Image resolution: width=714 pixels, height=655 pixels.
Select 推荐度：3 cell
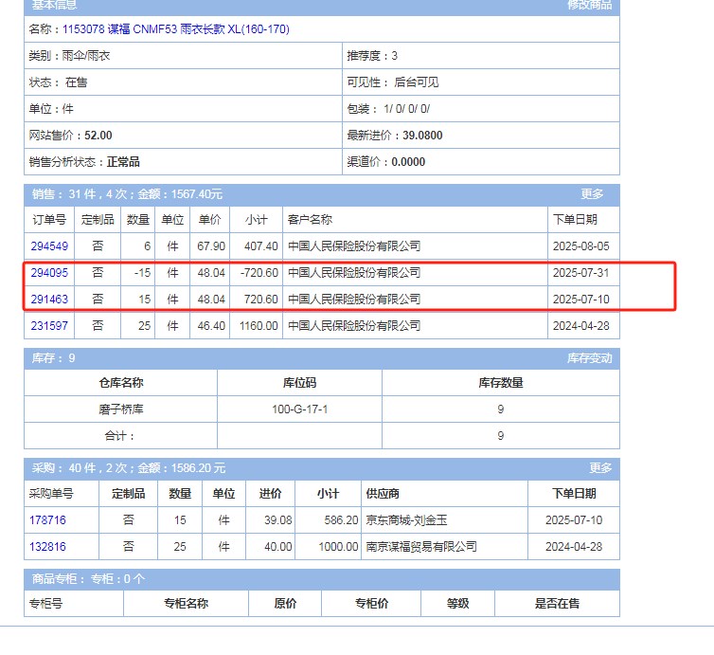click(481, 56)
